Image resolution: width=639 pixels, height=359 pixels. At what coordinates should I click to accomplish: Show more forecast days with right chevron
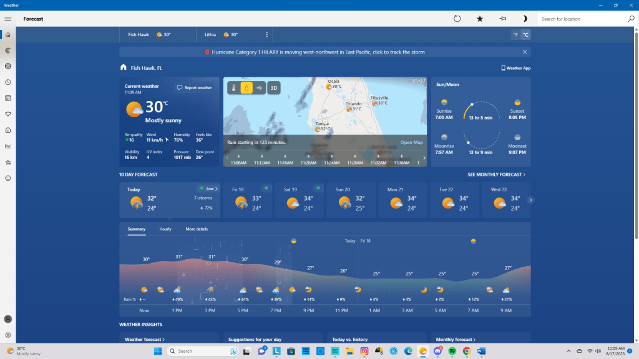tap(530, 200)
